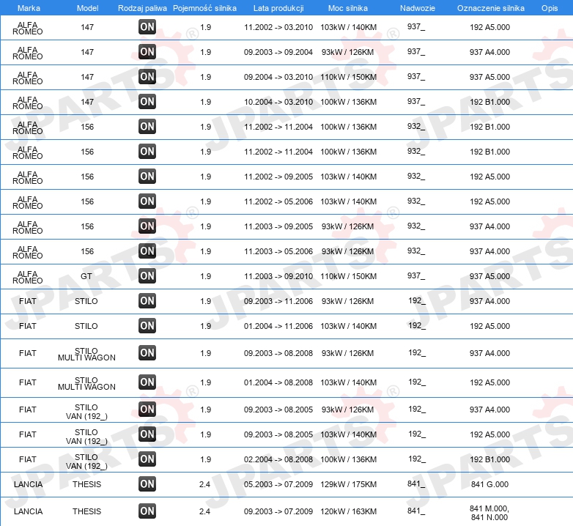Click ON icon for Stilo Van 126KM row

point(147,409)
